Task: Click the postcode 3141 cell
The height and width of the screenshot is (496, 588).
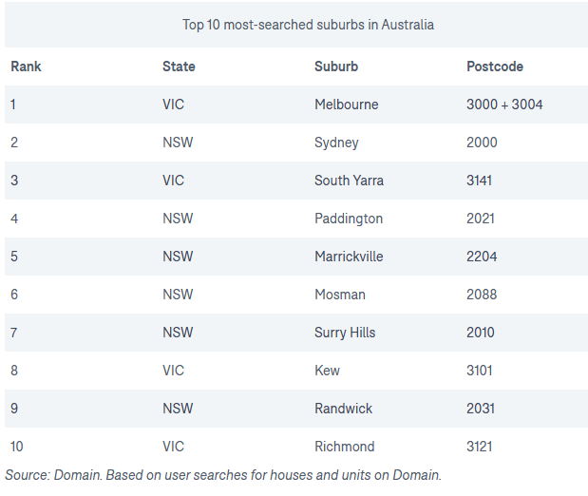Action: pos(479,181)
